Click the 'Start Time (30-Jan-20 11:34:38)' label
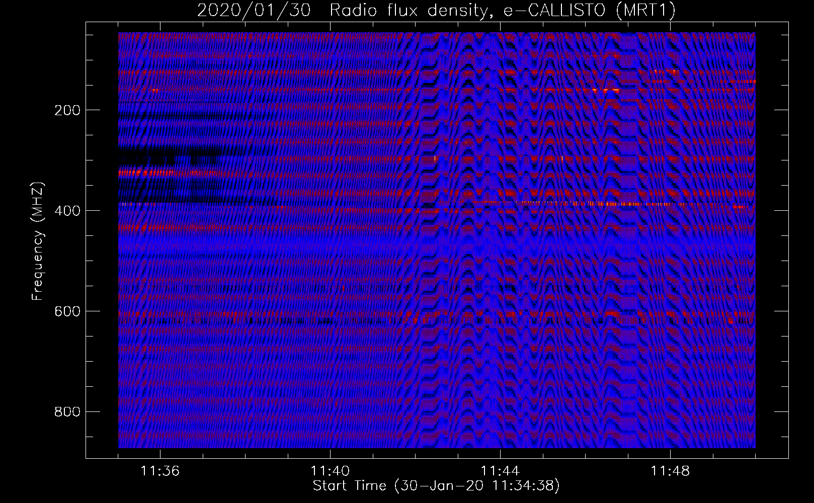This screenshot has height=503, width=814. click(x=436, y=486)
